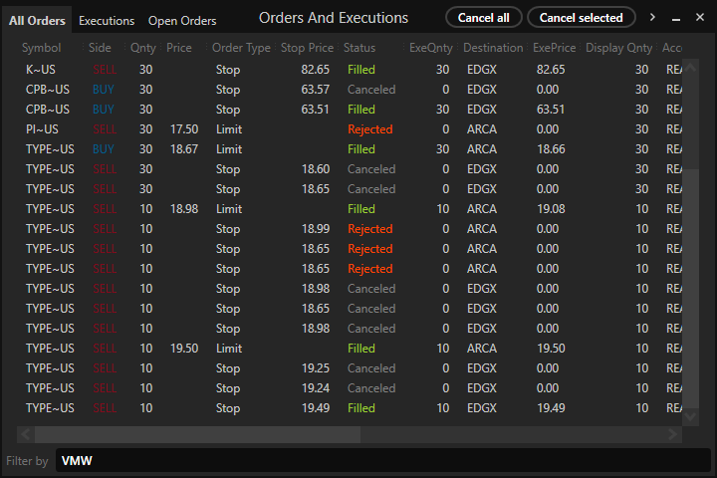Click the horizontal scrollbar left arrow
This screenshot has height=478, width=717.
26,434
